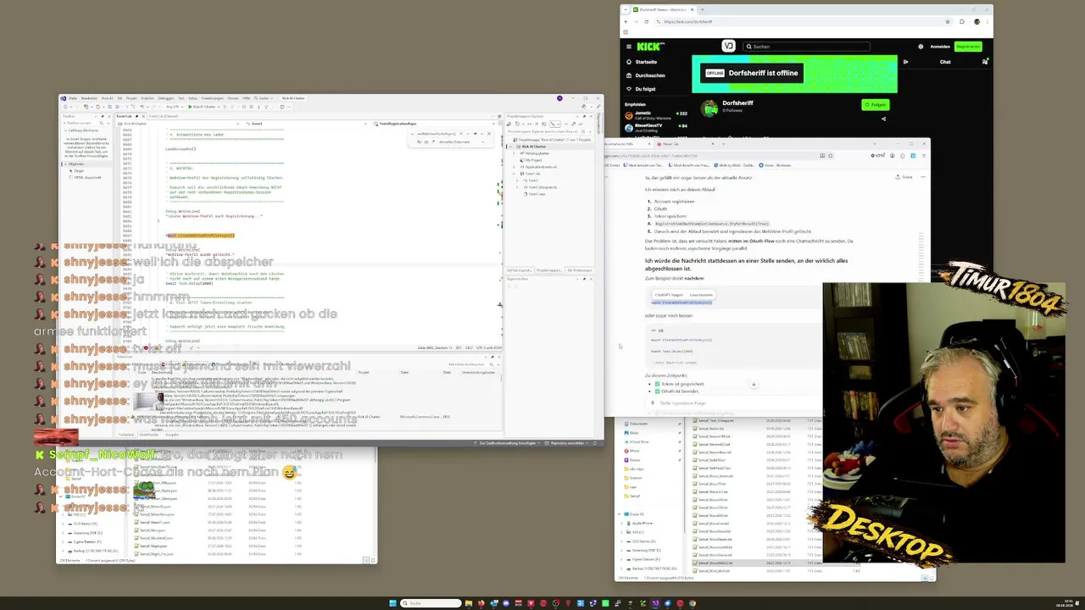Click the Registrieren button on Kick

(x=968, y=47)
